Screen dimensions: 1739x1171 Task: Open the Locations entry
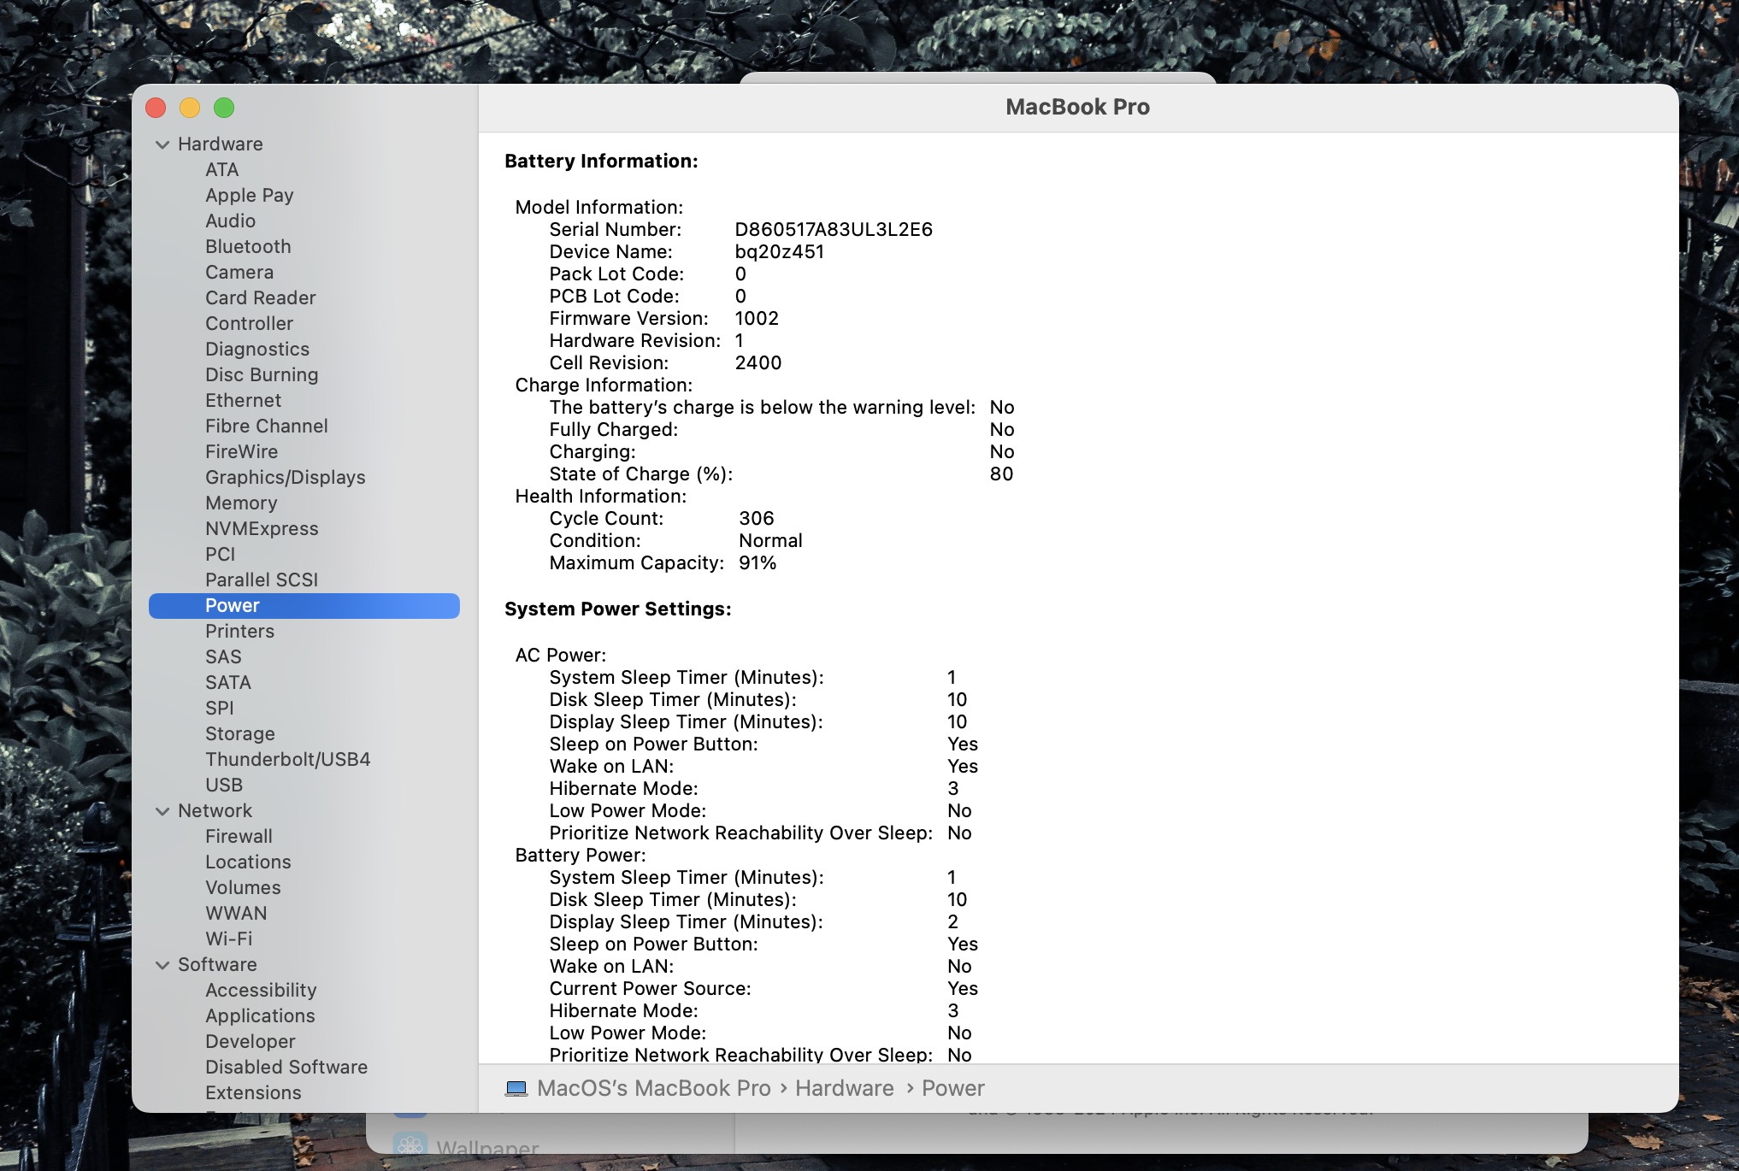248,862
